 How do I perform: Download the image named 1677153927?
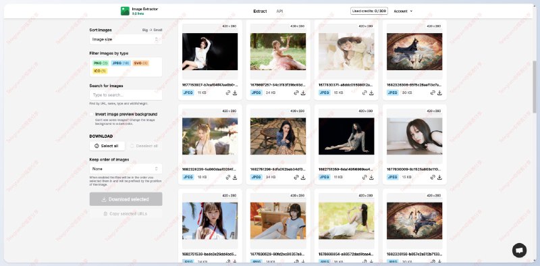coord(235,92)
